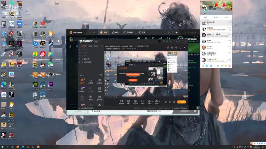Click the speaker icon in bottom toolbar

coord(156,102)
